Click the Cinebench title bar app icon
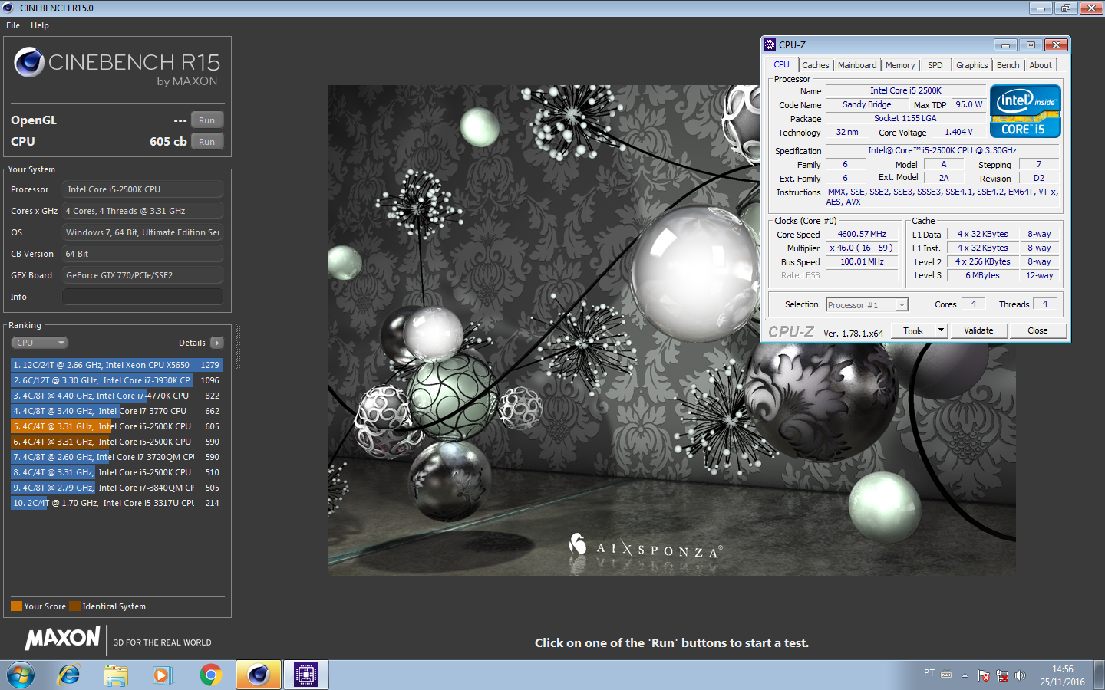1105x690 pixels. [x=8, y=8]
